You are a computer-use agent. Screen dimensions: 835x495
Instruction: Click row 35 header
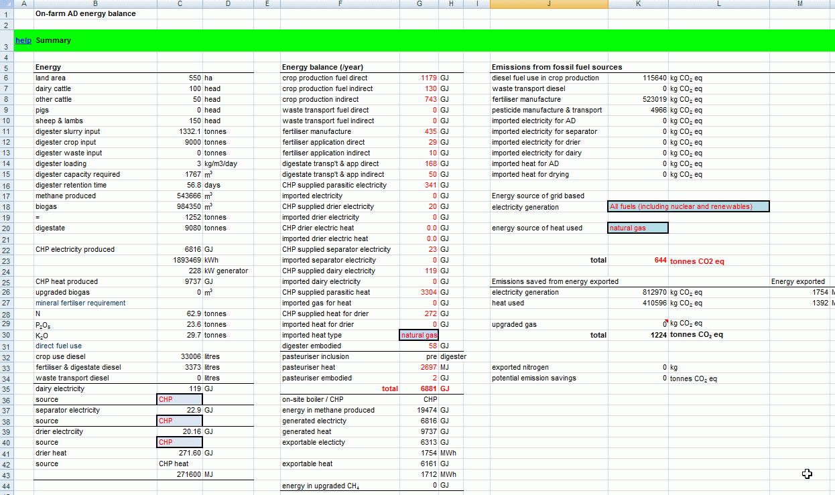click(7, 388)
